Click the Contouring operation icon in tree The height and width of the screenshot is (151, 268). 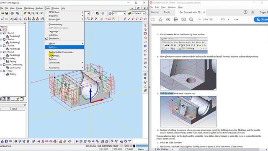(x=8, y=68)
